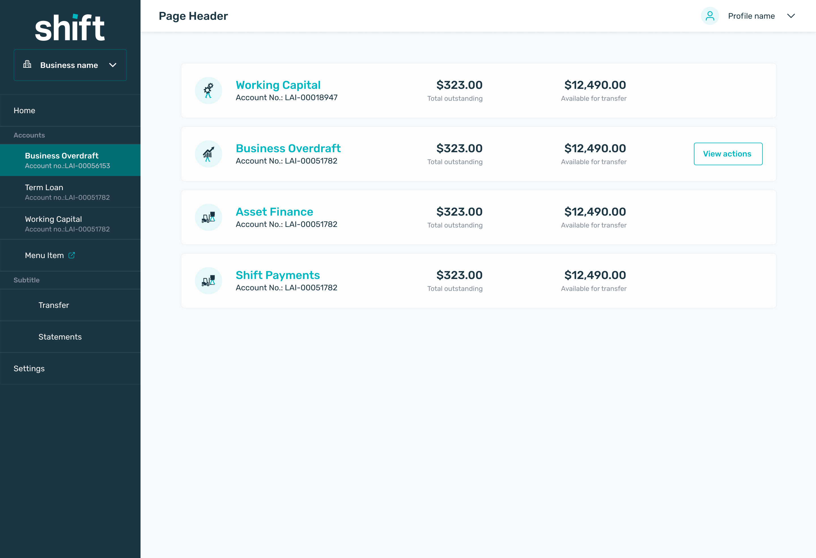Open the Asset Finance account link
This screenshot has width=816, height=558.
[x=274, y=212]
